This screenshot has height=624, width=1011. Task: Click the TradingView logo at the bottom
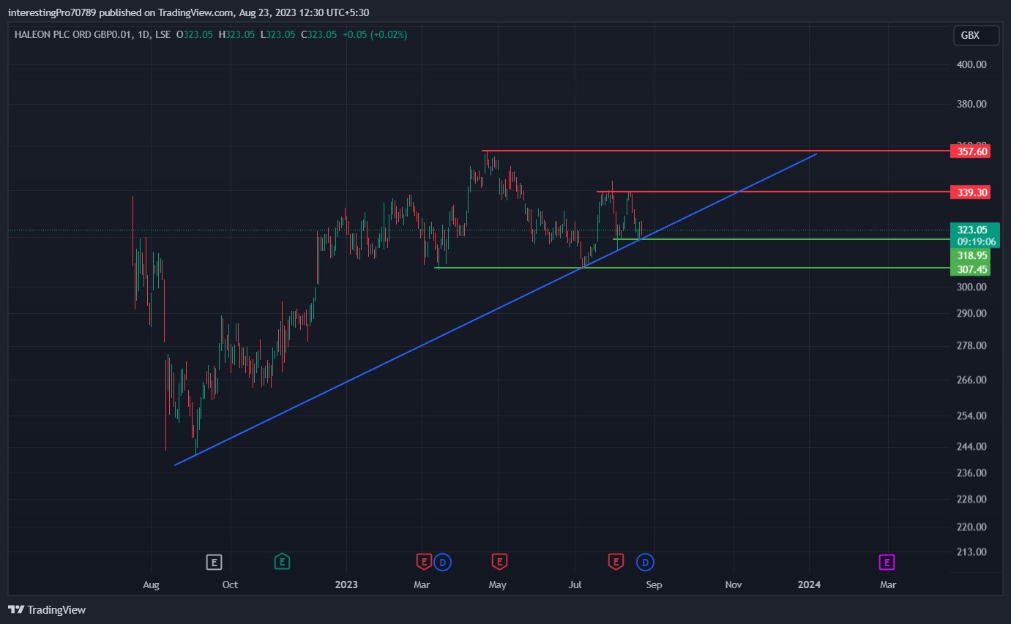47,609
